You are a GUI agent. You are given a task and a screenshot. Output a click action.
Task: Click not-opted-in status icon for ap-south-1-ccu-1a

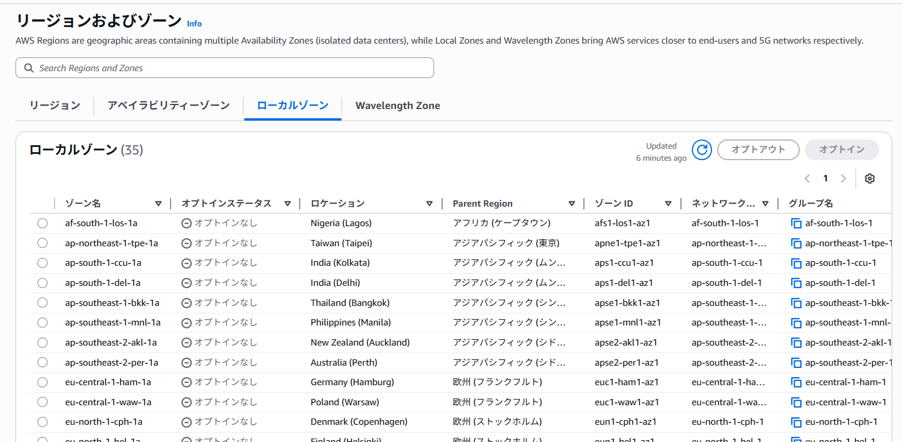point(187,263)
